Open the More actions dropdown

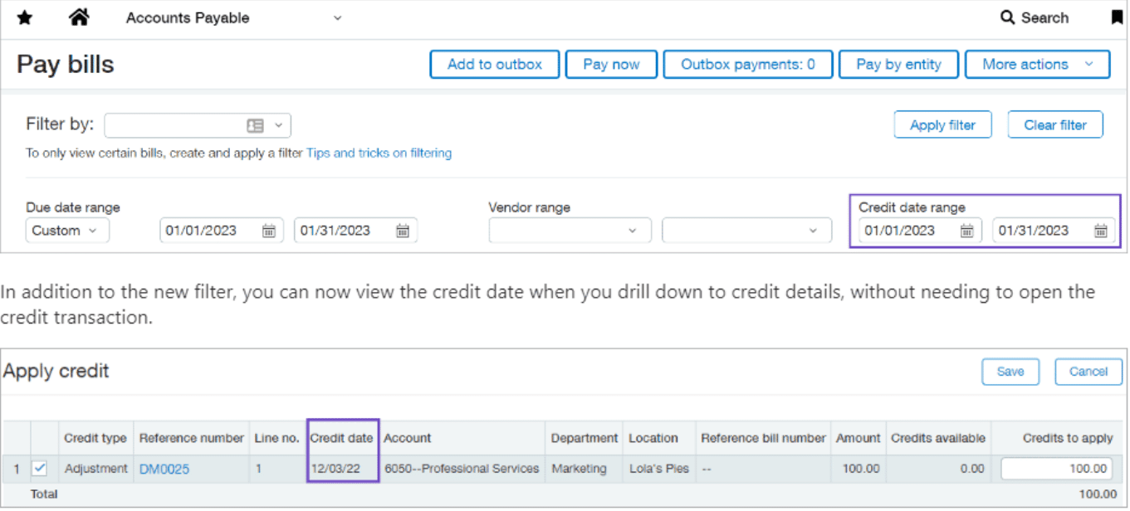[x=1037, y=64]
